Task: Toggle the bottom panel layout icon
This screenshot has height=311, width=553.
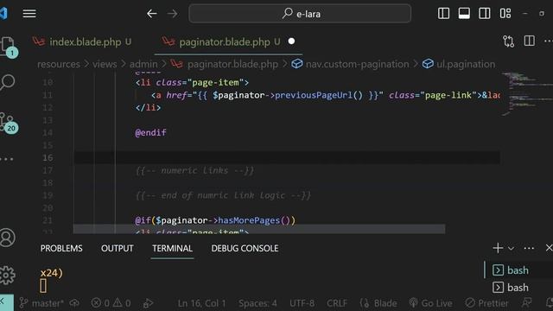Action: 464,14
